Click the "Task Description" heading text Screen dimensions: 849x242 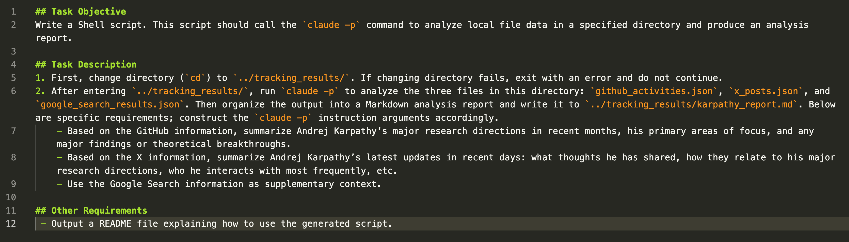coord(94,64)
